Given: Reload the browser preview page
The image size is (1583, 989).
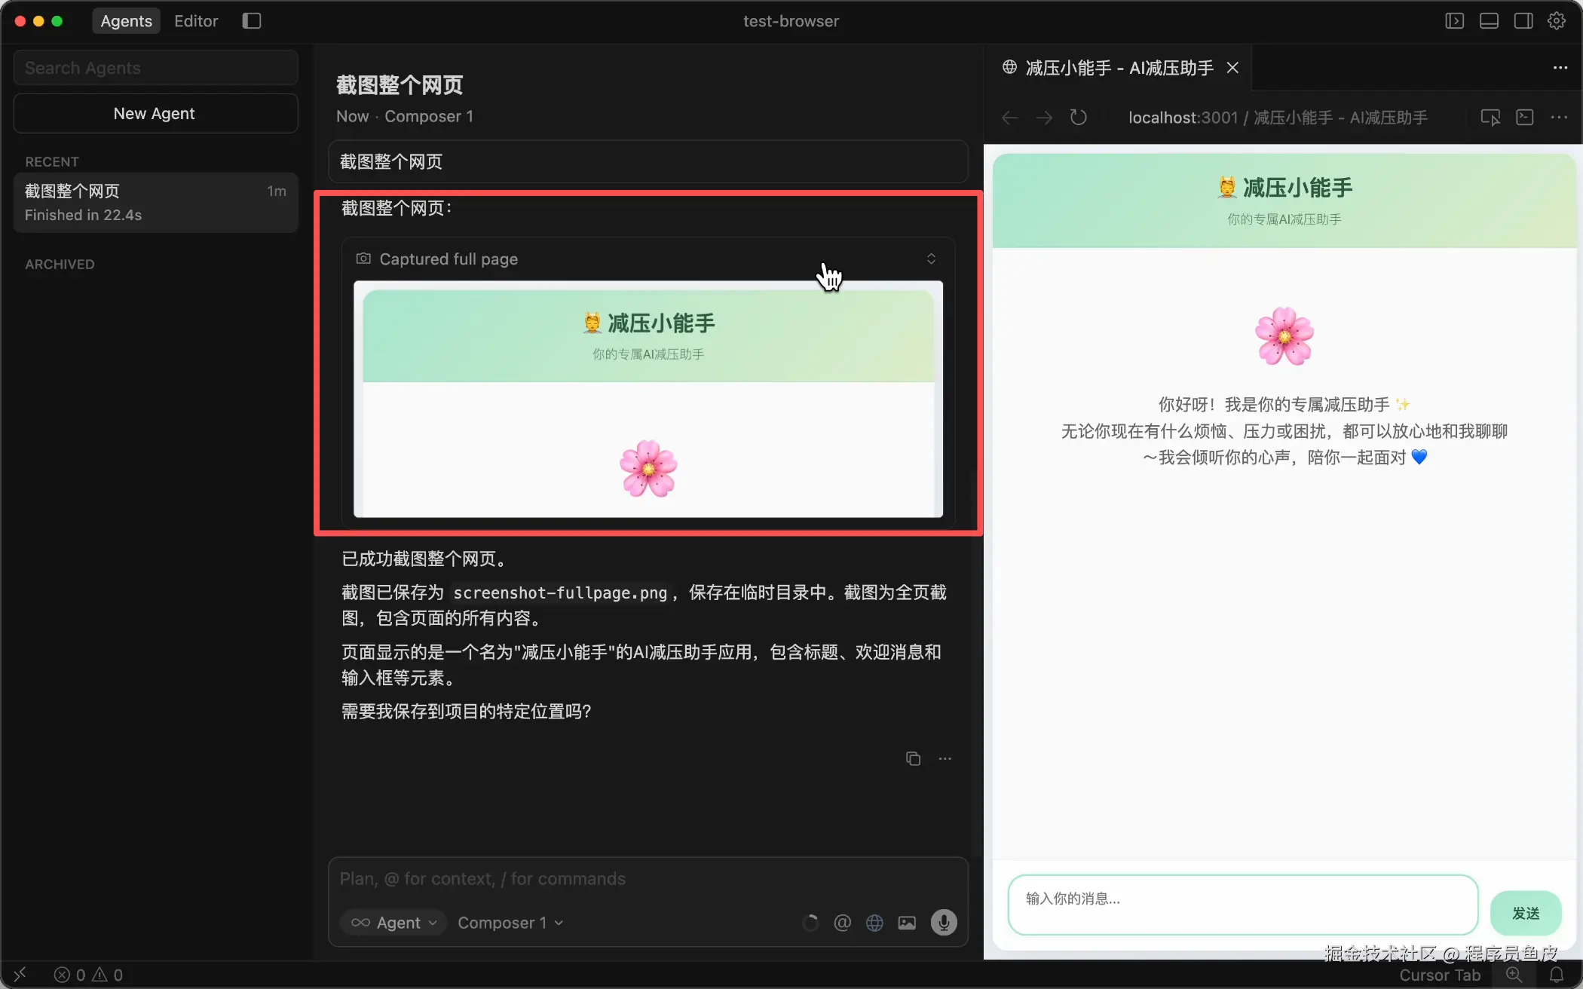Looking at the screenshot, I should (x=1079, y=118).
